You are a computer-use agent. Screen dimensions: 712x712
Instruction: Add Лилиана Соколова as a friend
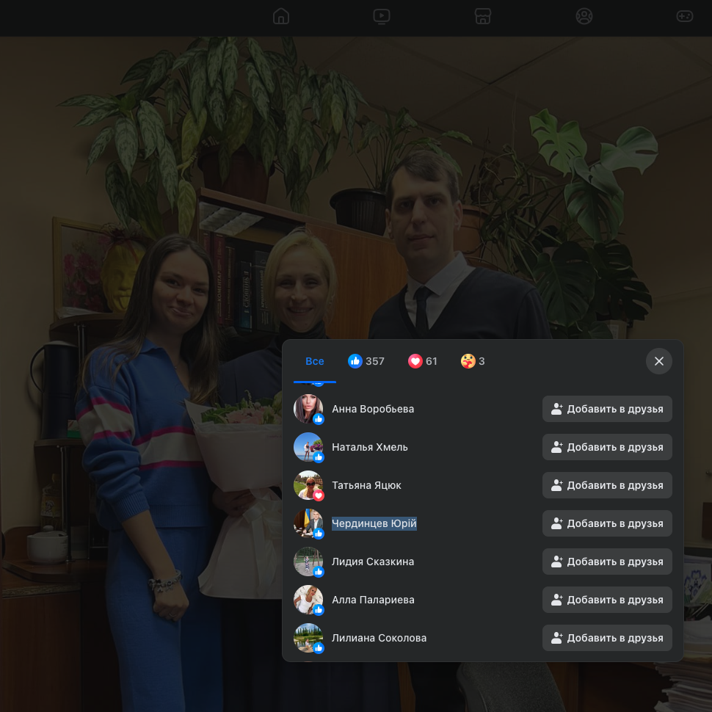pos(607,638)
